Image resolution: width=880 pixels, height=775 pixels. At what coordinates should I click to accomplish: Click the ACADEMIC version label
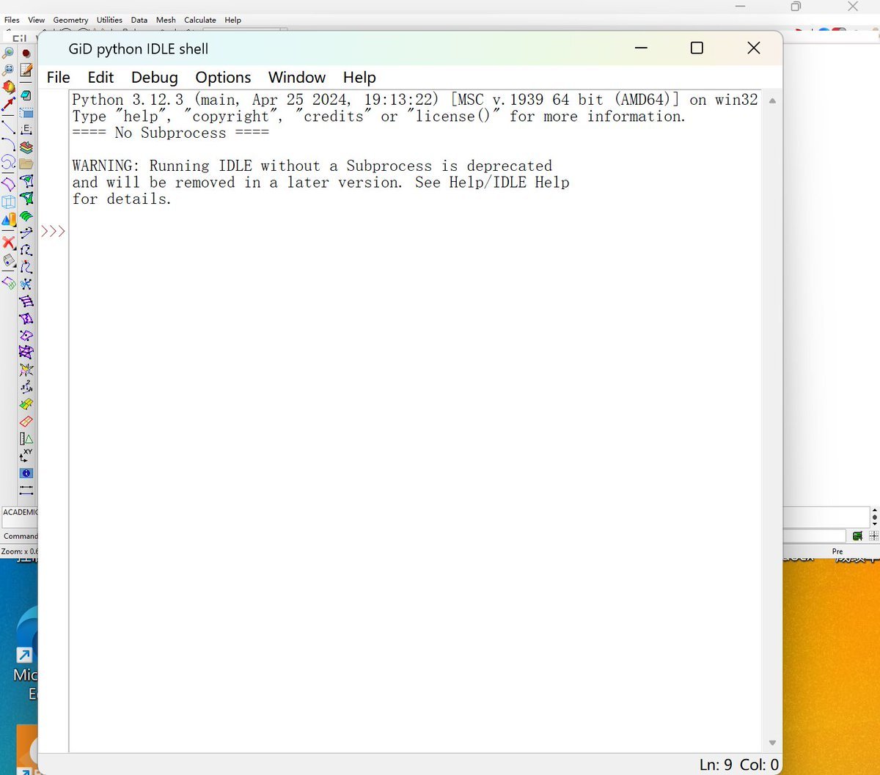[x=19, y=512]
